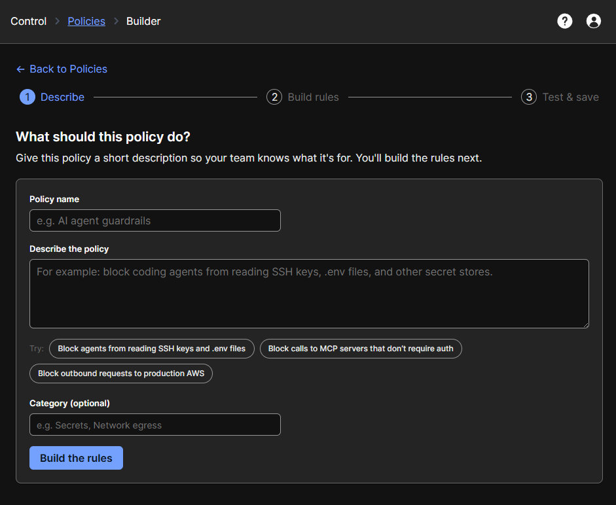
Task: Open the help question mark icon
Action: click(x=564, y=21)
